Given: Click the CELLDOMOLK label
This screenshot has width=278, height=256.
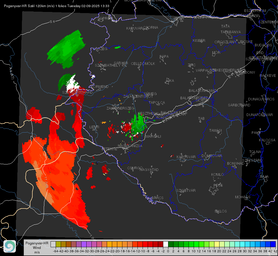Looking at the screenshot, I should 143,64.
